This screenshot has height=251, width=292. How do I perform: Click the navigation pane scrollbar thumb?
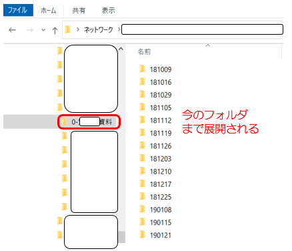tap(122, 237)
